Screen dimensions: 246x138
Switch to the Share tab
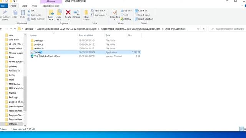point(24,6)
